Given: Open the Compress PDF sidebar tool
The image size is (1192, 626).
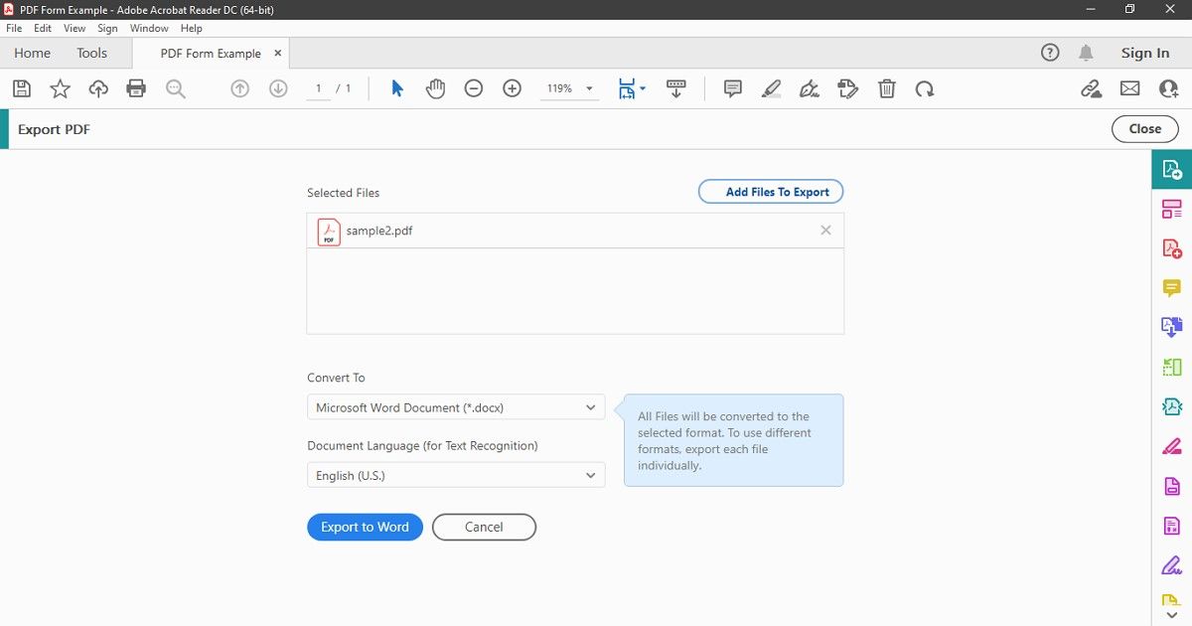Looking at the screenshot, I should click(x=1172, y=406).
